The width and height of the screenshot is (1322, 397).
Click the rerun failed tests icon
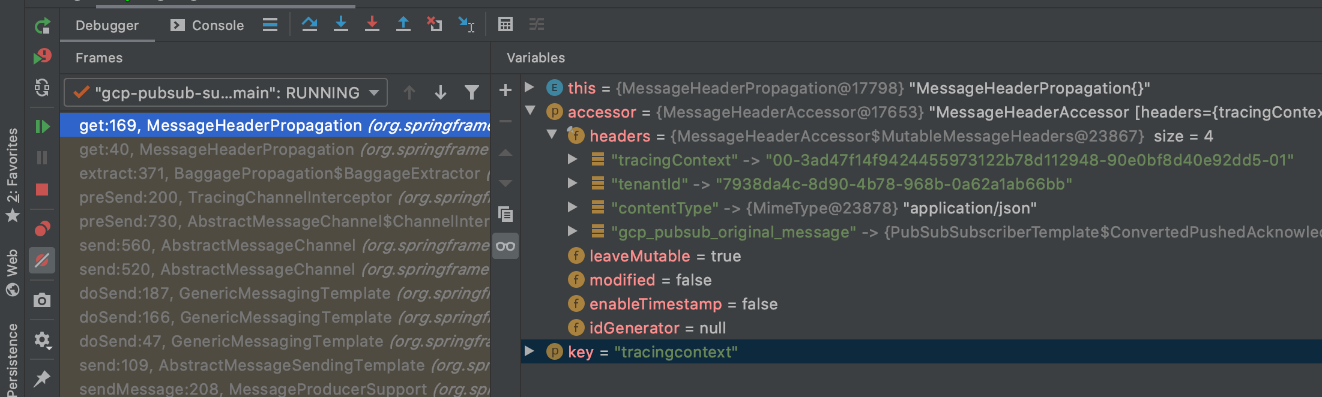point(42,56)
